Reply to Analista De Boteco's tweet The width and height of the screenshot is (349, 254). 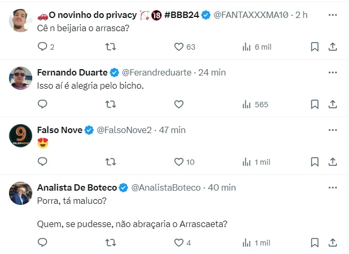coord(43,243)
